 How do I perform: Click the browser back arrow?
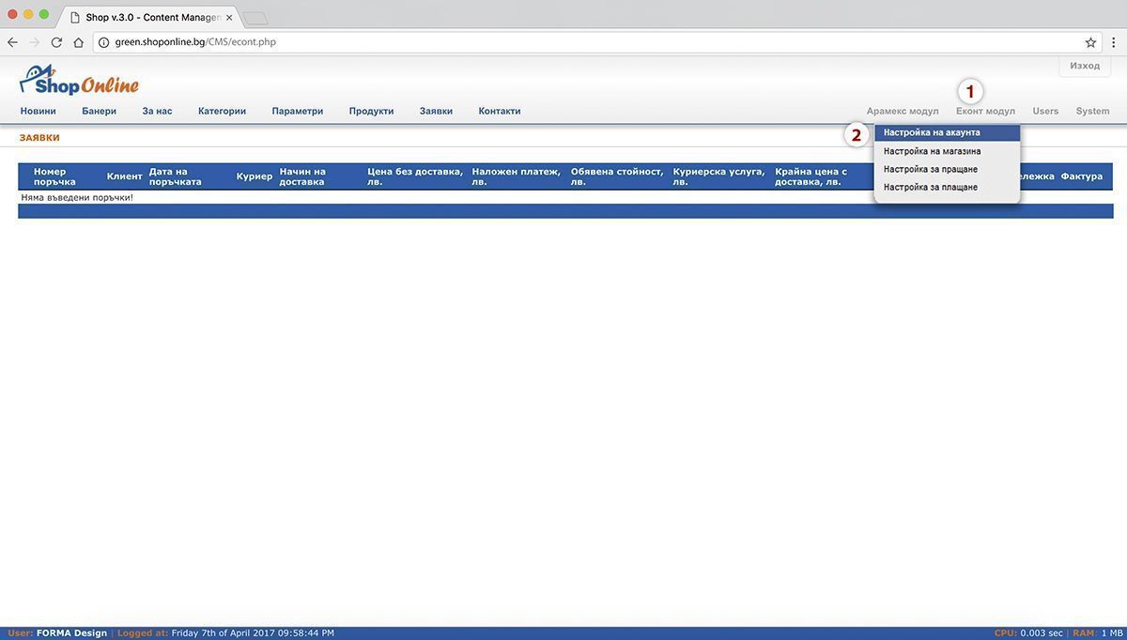[x=12, y=42]
